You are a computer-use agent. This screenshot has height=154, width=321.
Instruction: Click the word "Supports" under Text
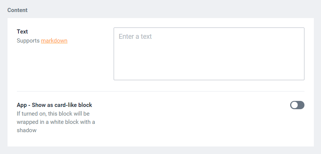coord(28,41)
